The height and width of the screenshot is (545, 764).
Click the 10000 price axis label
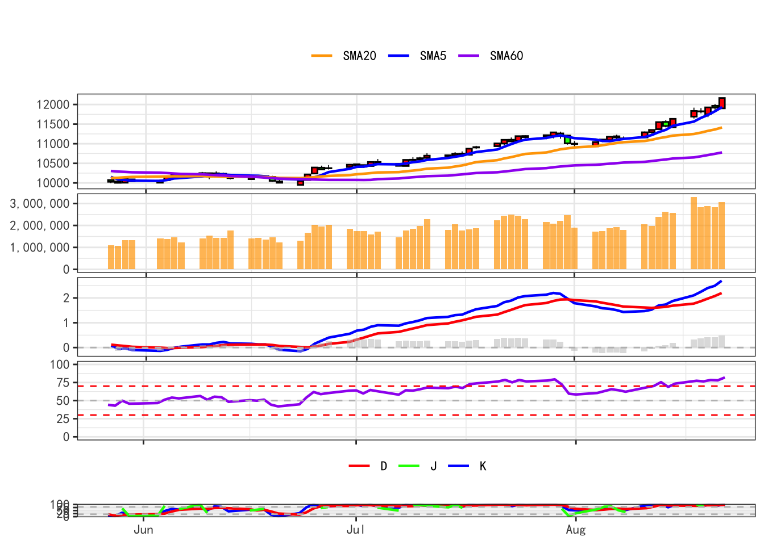(x=53, y=183)
